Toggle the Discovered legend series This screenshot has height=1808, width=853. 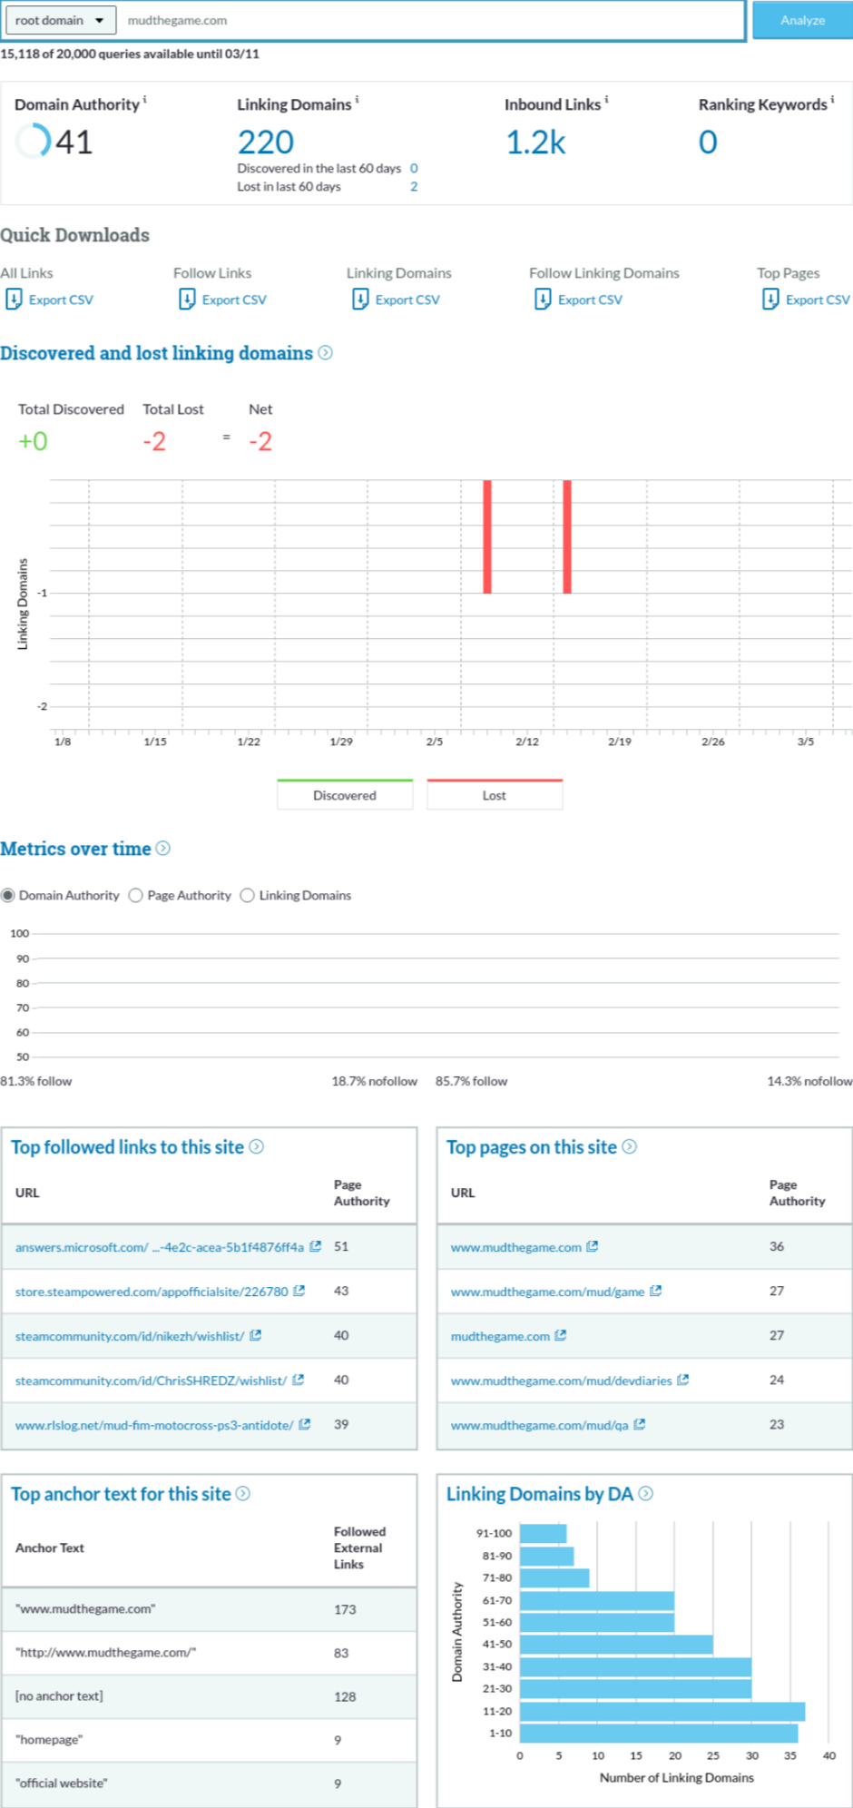pyautogui.click(x=345, y=795)
